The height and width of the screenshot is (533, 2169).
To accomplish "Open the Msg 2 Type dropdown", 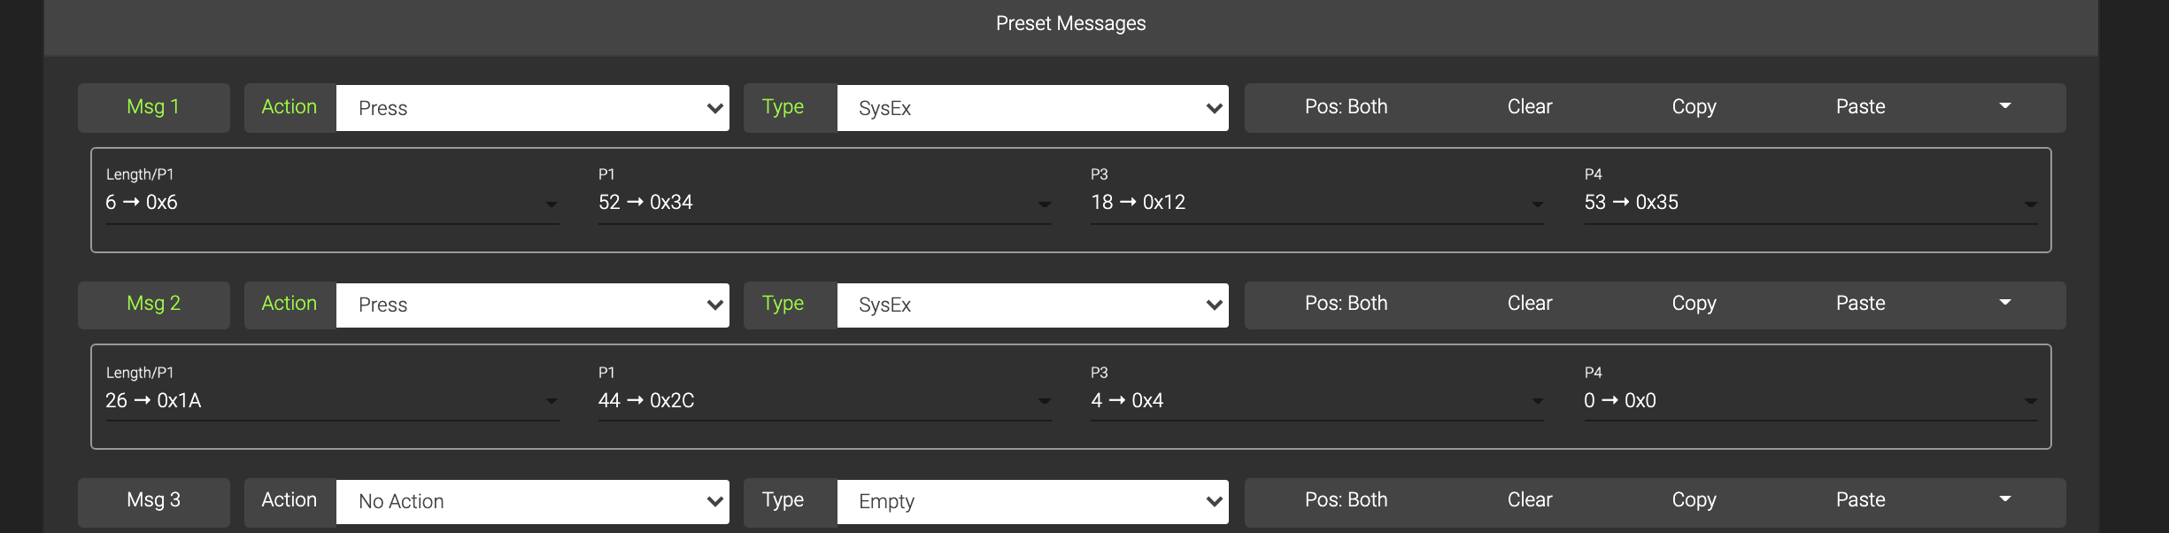I will [1032, 305].
